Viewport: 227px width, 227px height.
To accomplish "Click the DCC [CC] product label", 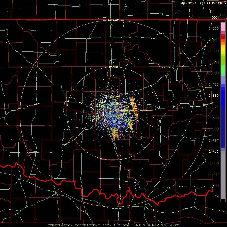I will (218, 16).
